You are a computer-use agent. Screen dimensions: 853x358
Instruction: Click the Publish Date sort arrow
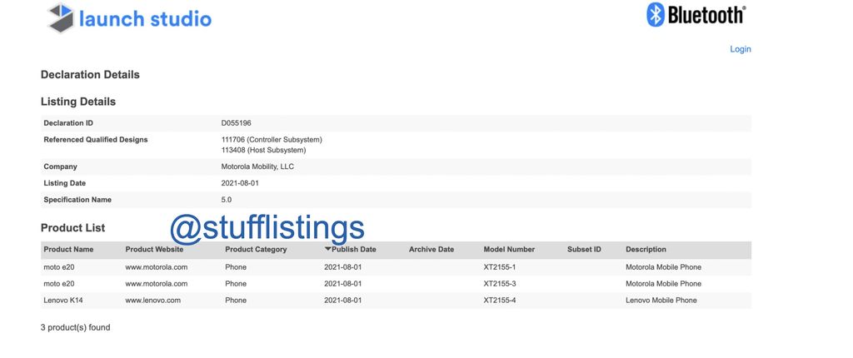(328, 250)
